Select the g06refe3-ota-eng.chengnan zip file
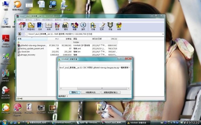Image resolution: width=201 pixels, height=125 pixels. coord(67,45)
